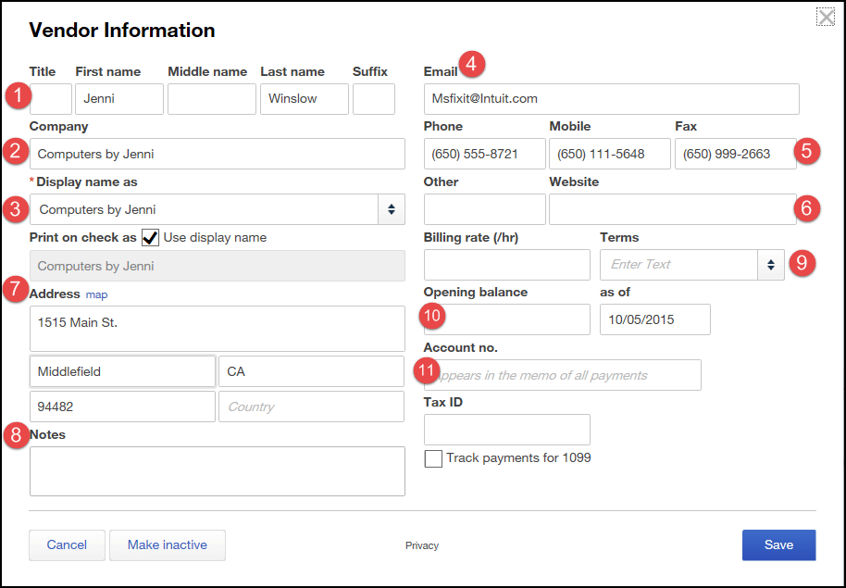Expand the Terms dropdown list
Viewport: 846px width, 588px height.
pos(770,265)
